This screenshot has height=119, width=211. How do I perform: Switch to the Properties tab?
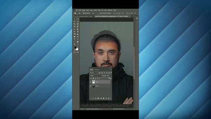tap(97, 70)
